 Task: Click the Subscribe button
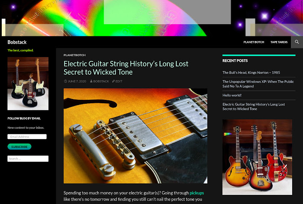19,147
